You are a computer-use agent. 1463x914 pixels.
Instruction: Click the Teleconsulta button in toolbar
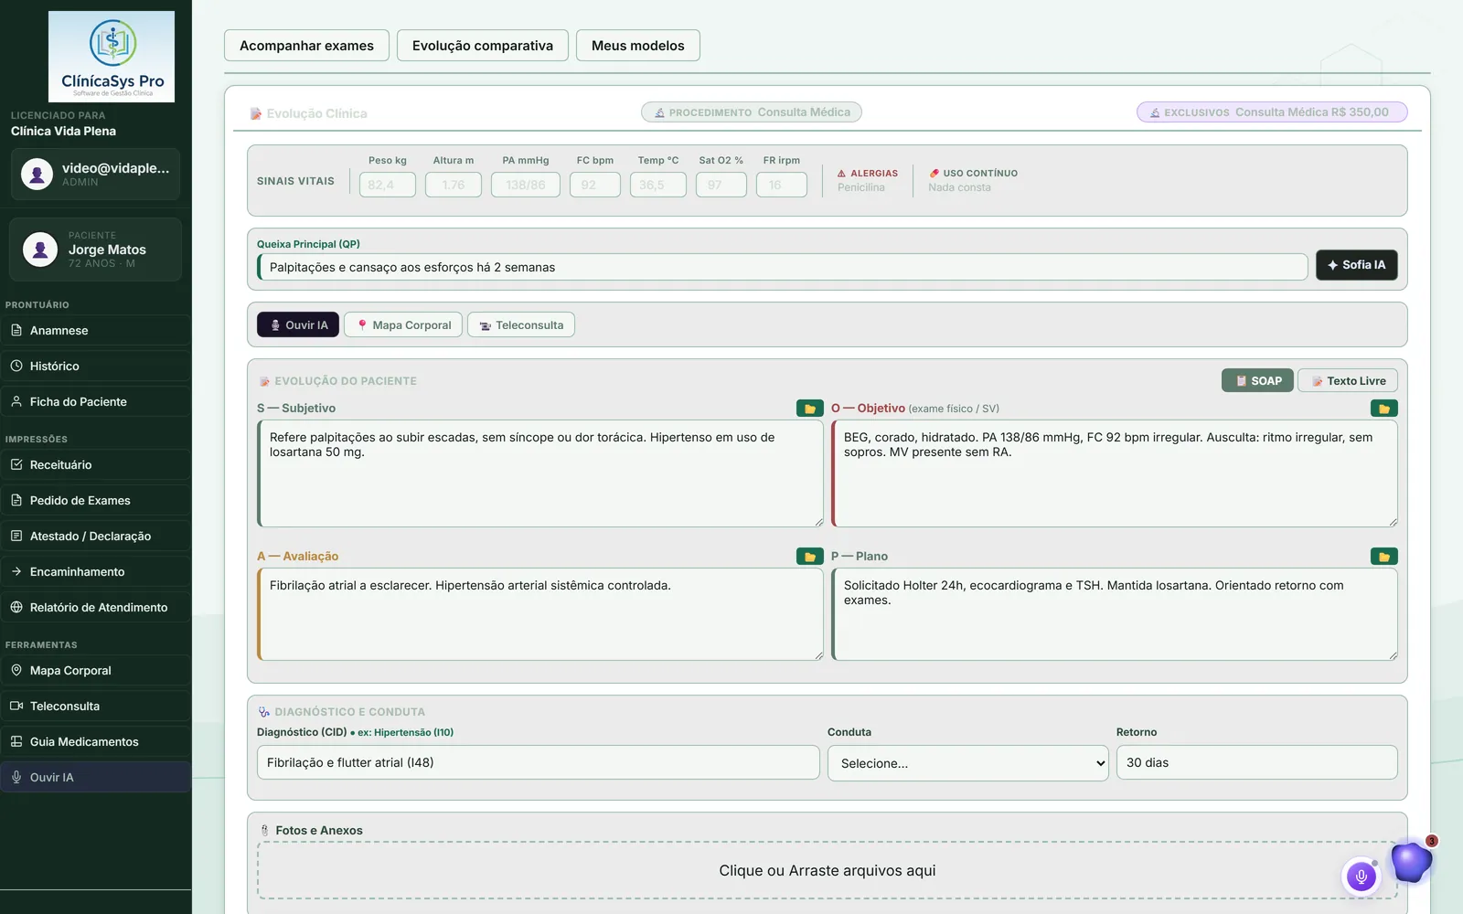[521, 325]
